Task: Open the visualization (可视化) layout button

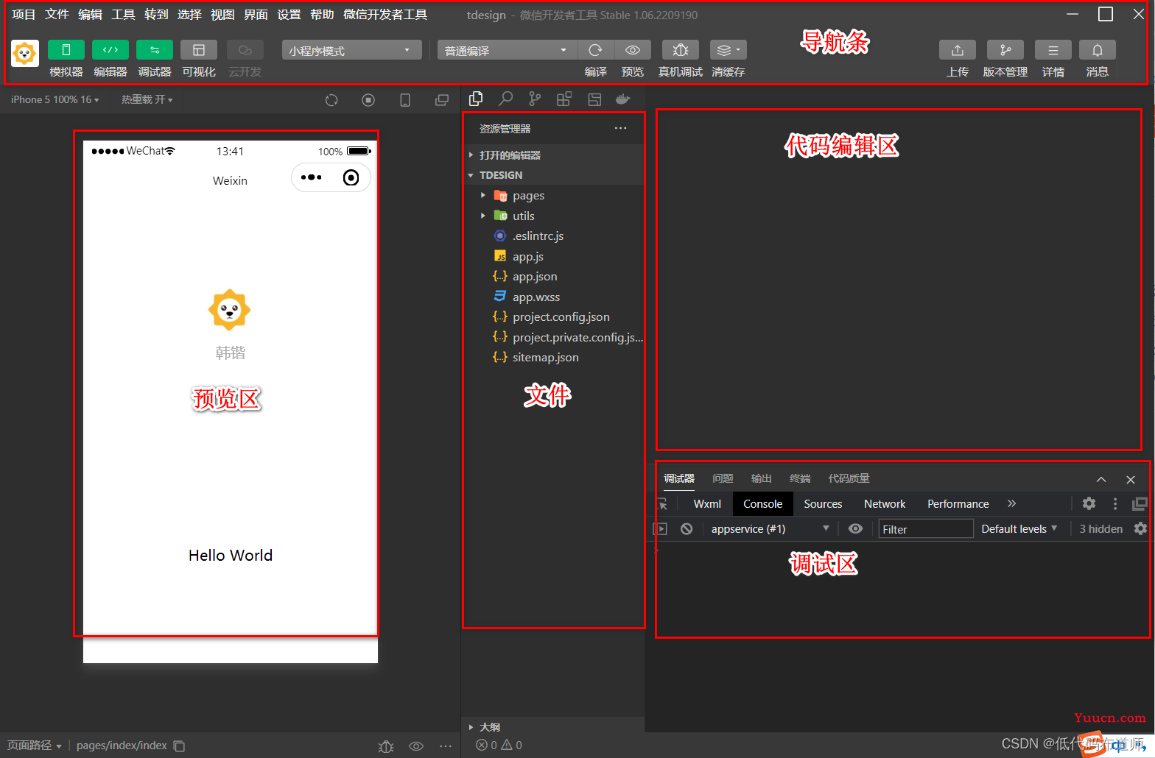Action: 199,50
